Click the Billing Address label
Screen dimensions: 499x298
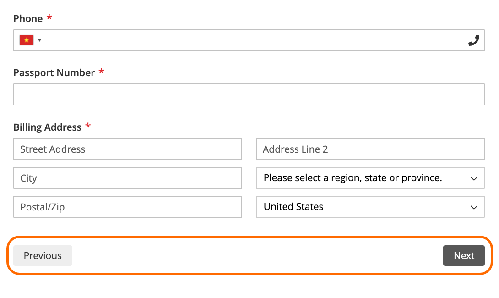[48, 127]
